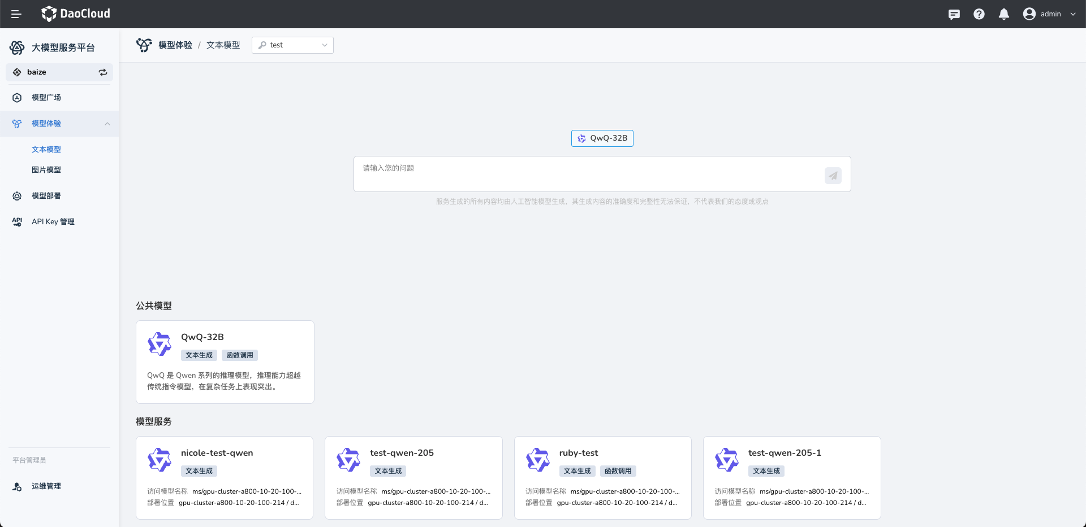1086x527 pixels.
Task: Go to API Key 管理
Action: click(53, 222)
